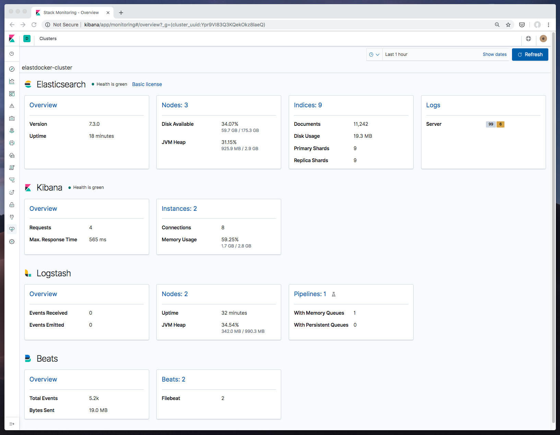Open Logstash Pipelines: 1 link
Screen dimensions: 560x435
(x=310, y=294)
